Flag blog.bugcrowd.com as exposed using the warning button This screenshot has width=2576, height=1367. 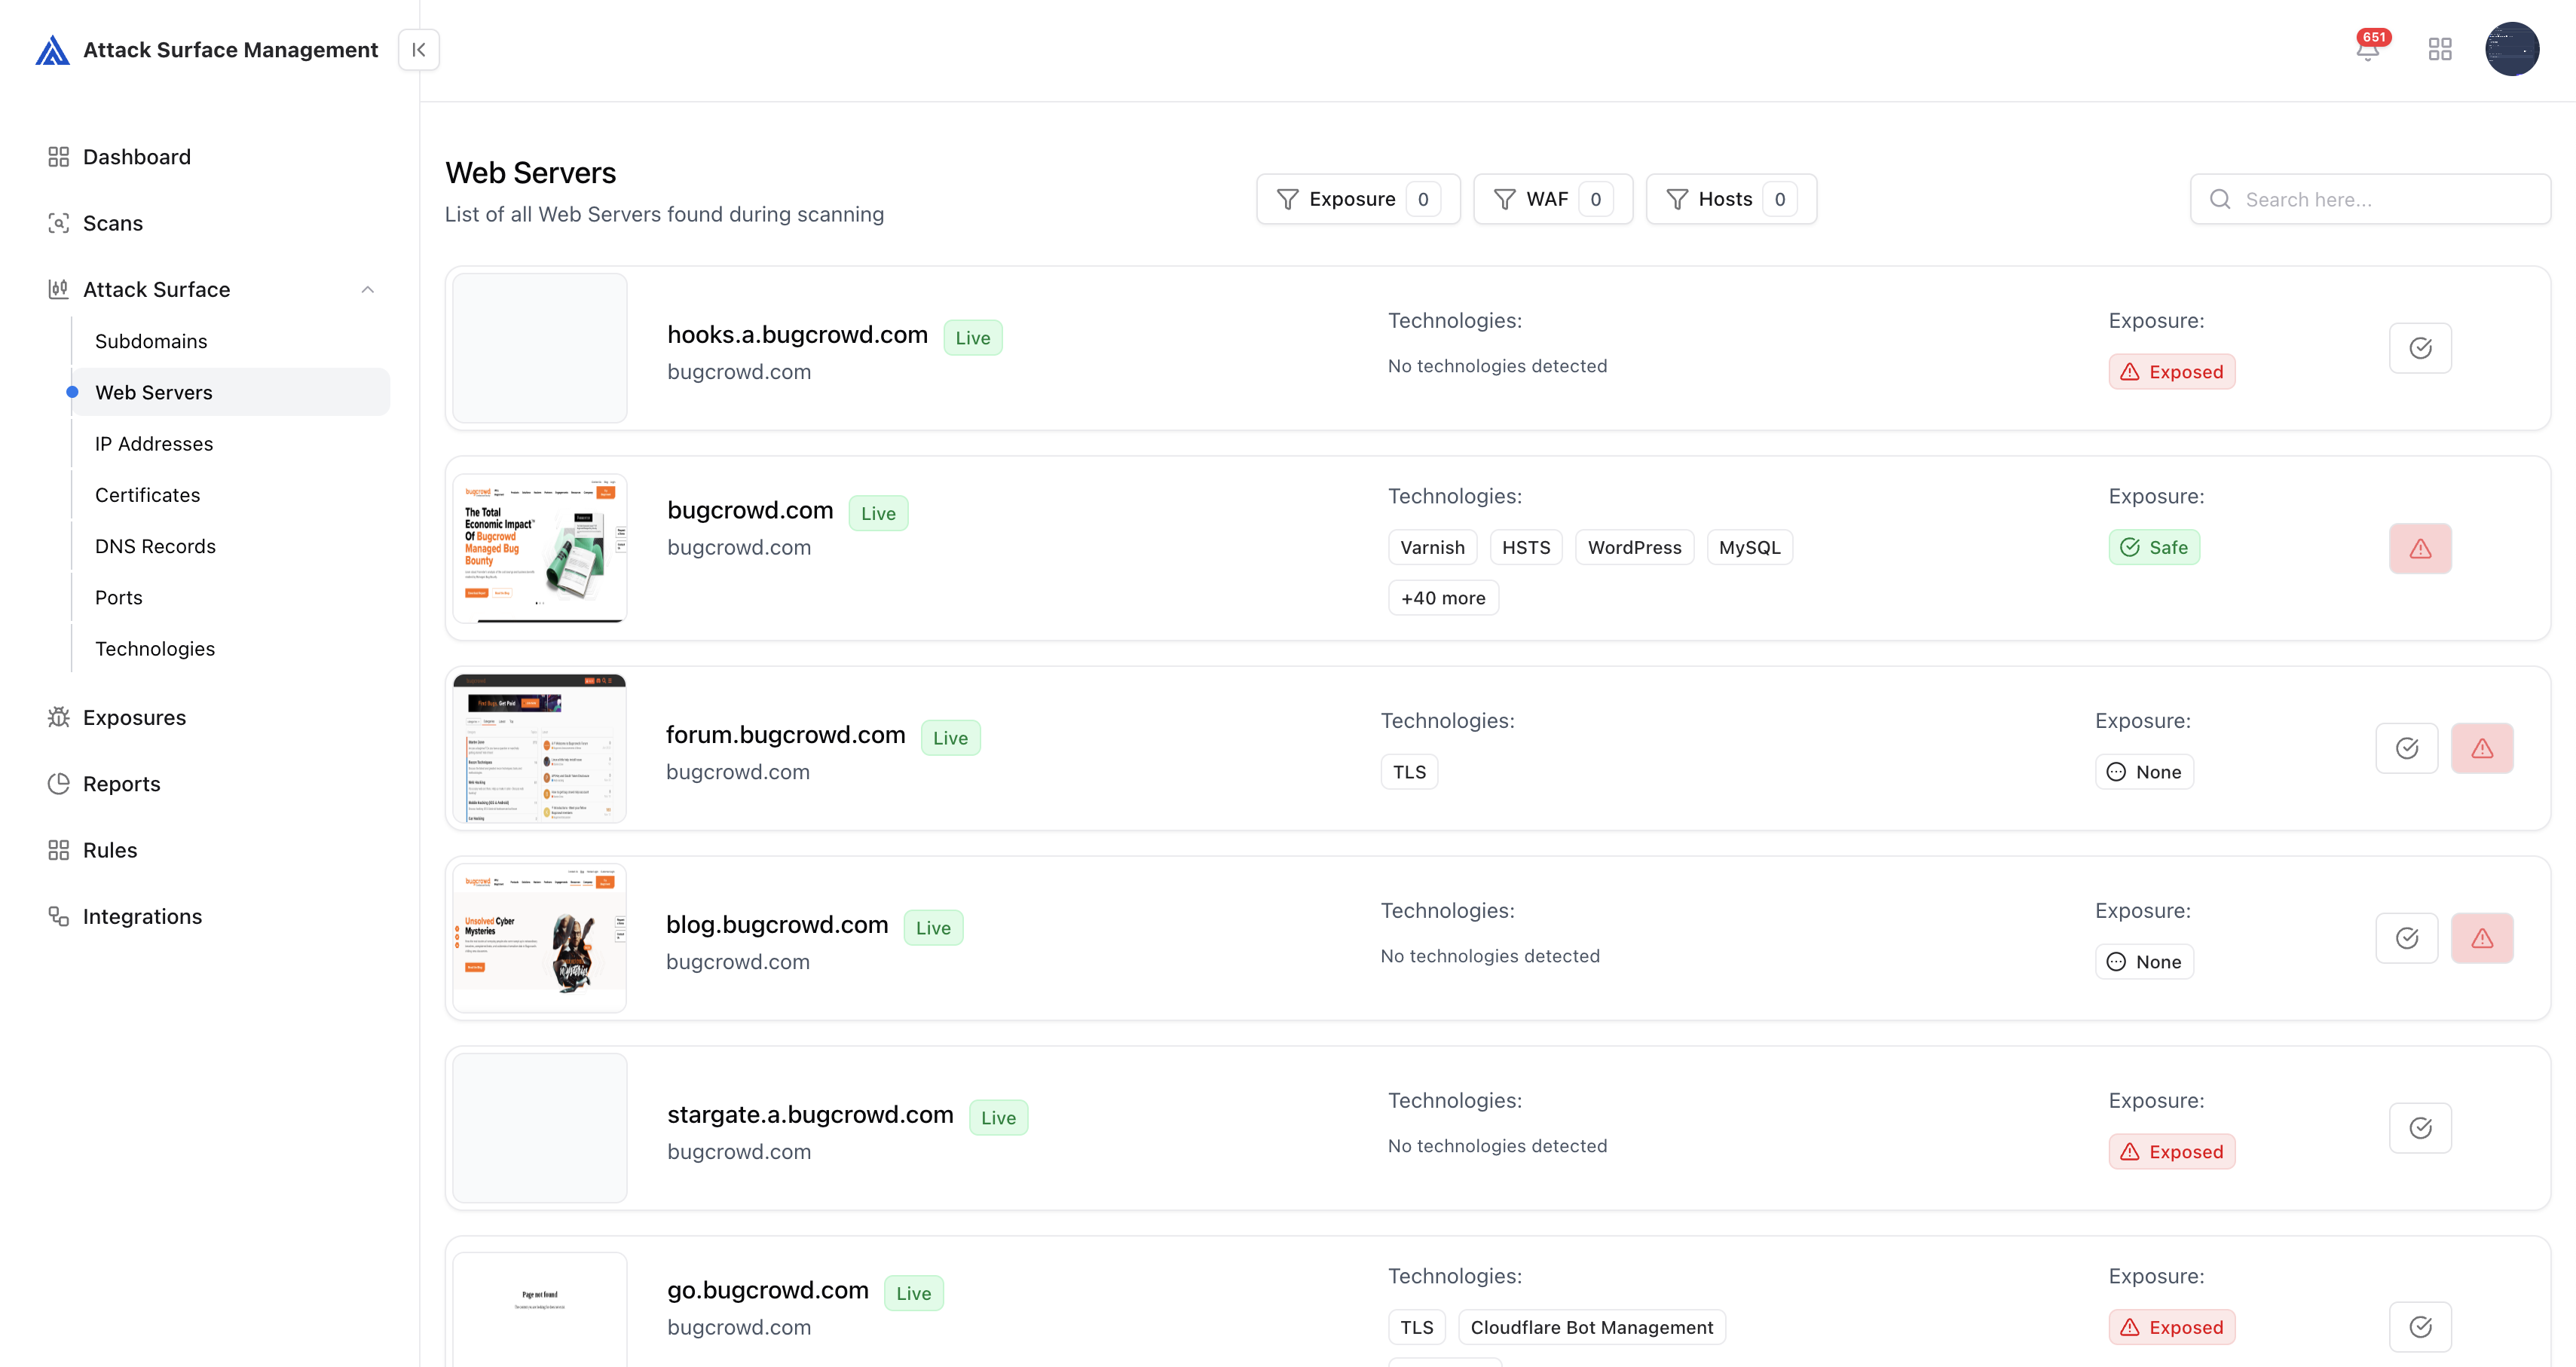pyautogui.click(x=2481, y=938)
